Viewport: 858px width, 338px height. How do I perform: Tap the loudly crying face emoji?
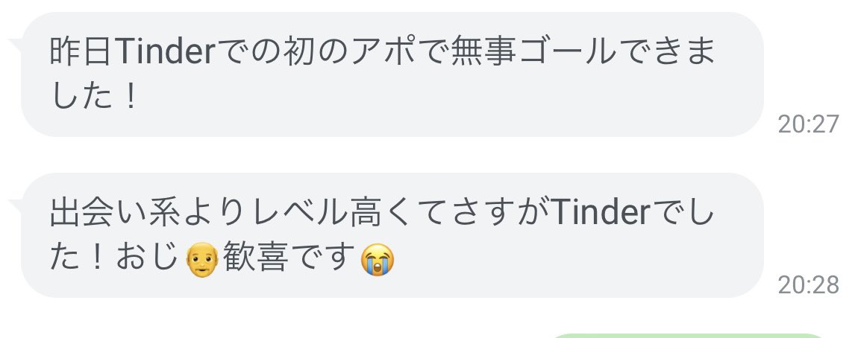(x=378, y=261)
